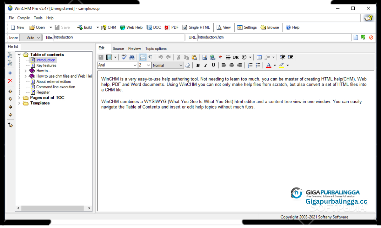The width and height of the screenshot is (381, 228).
Task: Click the increase indent icon
Action: (x=291, y=57)
